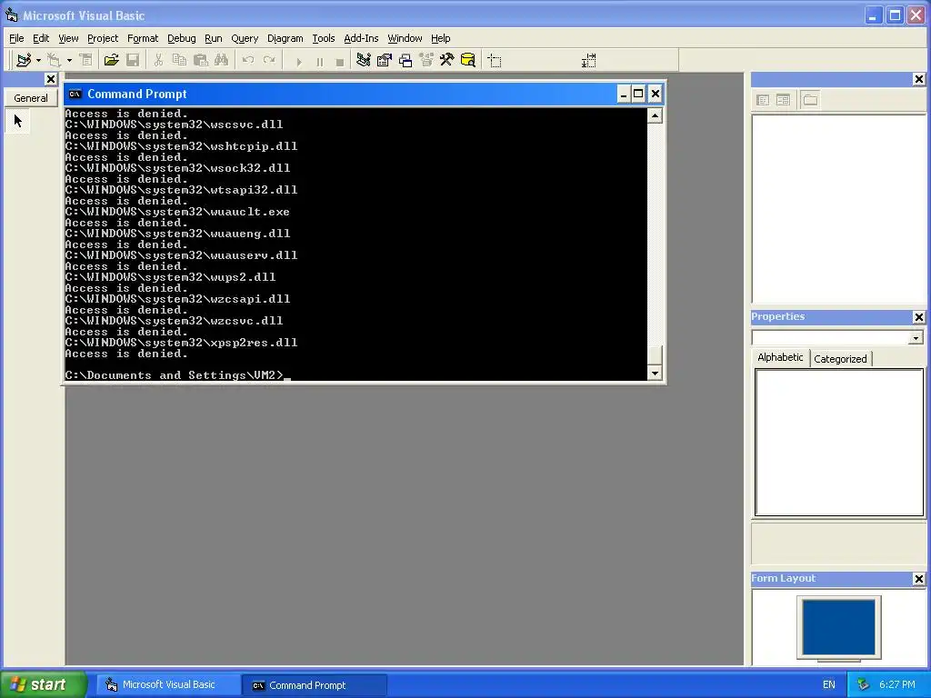Minimize the Command Prompt window
Screen dimensions: 931x698
[x=624, y=94]
